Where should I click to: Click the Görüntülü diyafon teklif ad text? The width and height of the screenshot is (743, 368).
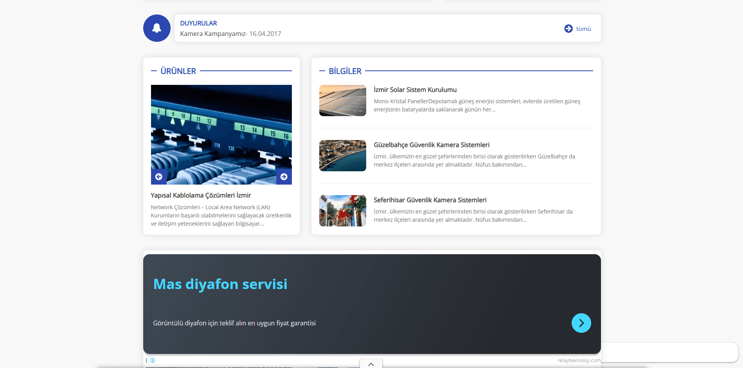234,323
